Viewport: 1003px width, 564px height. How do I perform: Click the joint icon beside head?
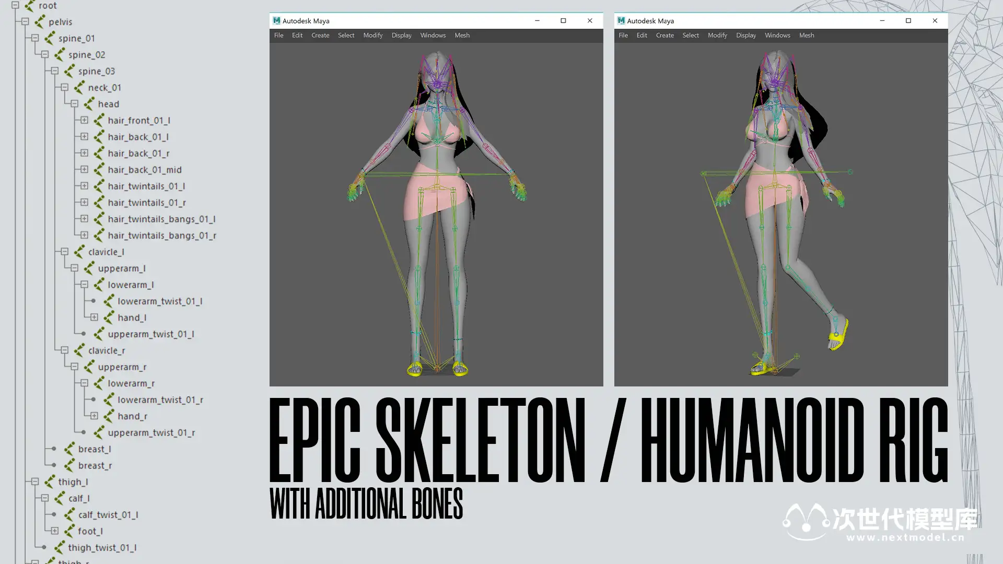[x=89, y=104]
